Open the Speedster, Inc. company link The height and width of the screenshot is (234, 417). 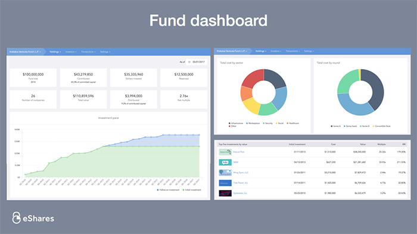[240, 194]
